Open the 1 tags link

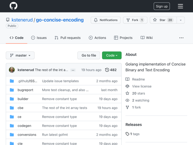(x=135, y=134)
